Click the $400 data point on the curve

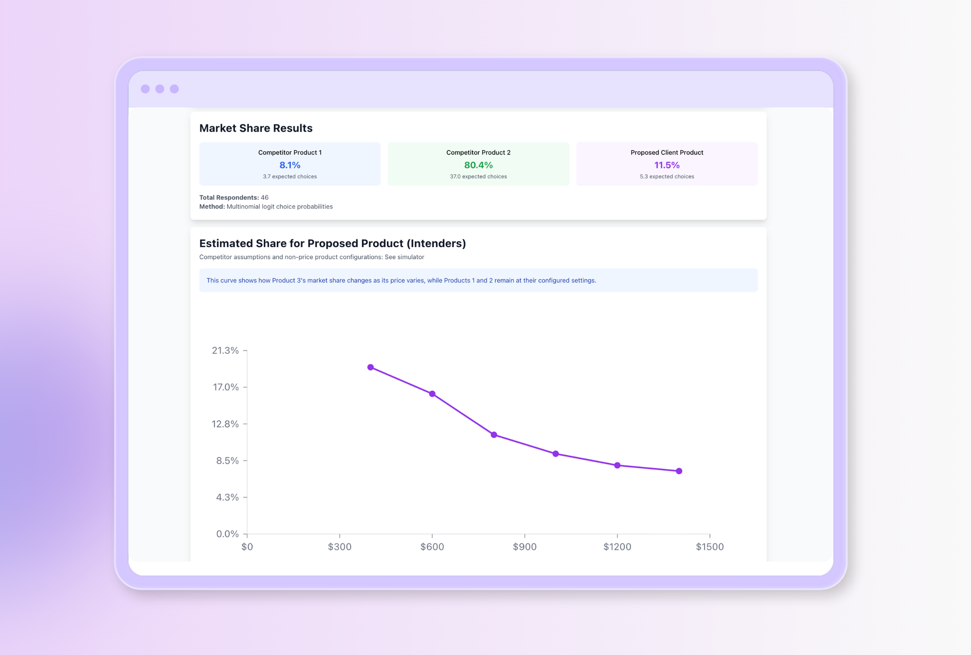(371, 368)
